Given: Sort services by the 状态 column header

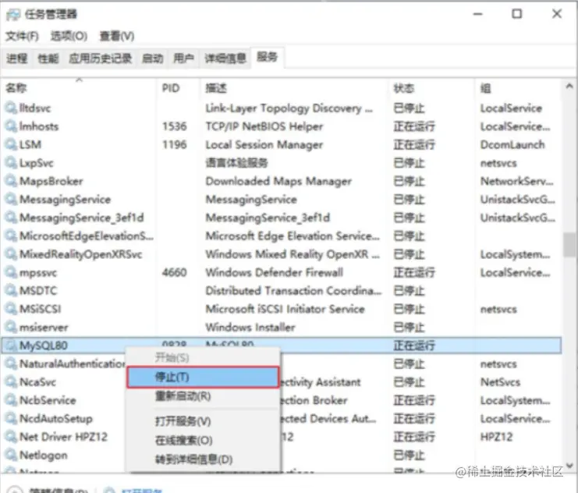Looking at the screenshot, I should (x=432, y=88).
